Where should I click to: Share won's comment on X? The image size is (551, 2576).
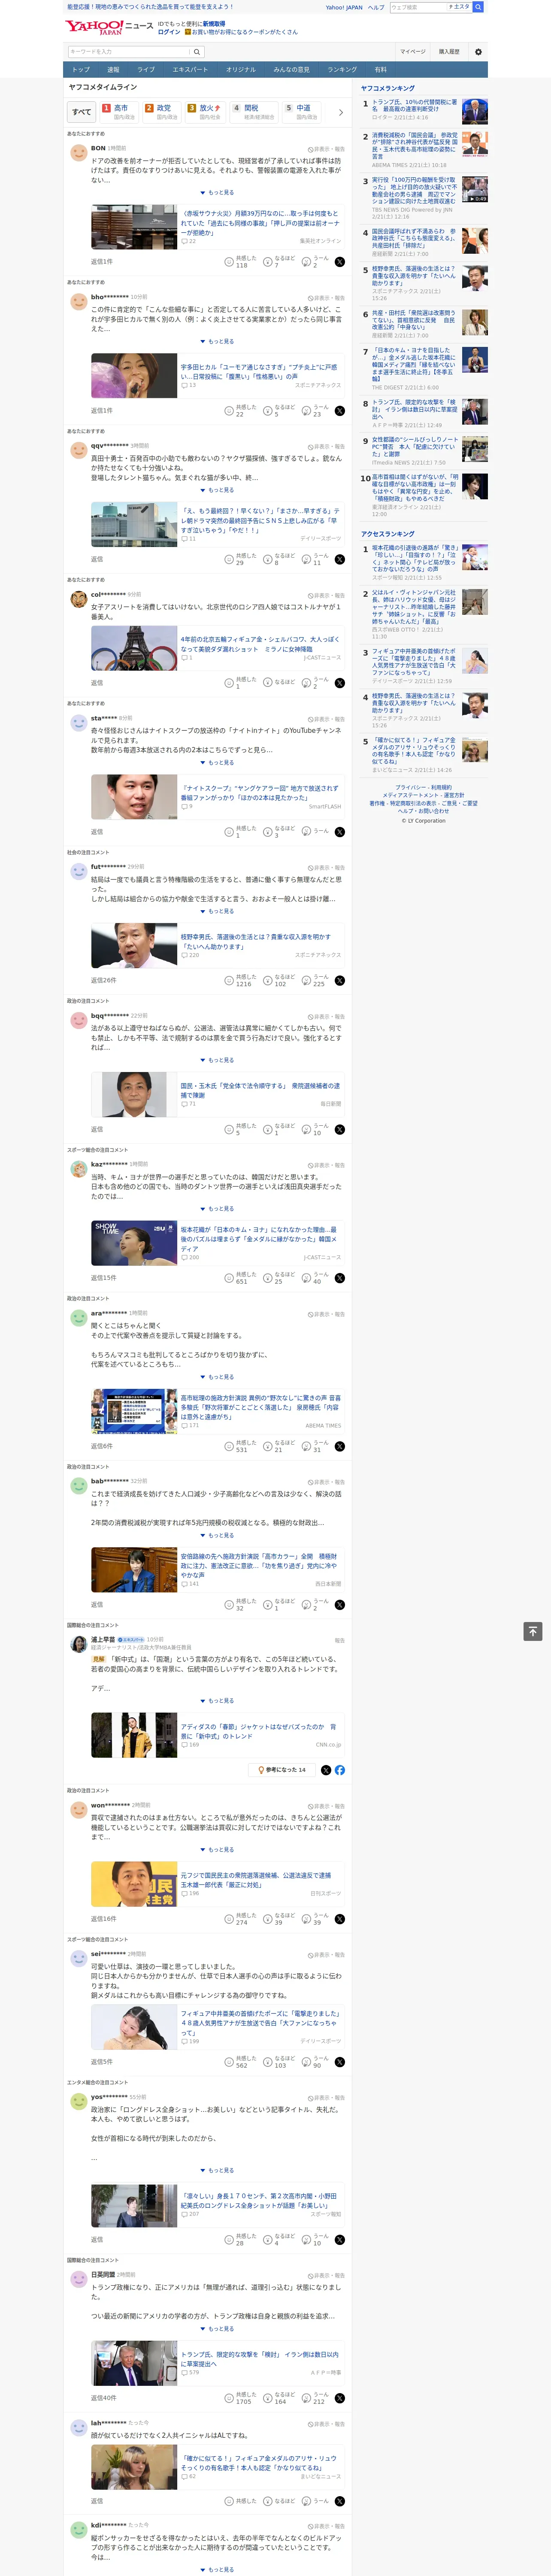click(340, 1919)
